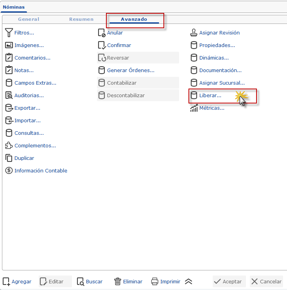Open the Generar Órdenes... option

[x=131, y=70]
